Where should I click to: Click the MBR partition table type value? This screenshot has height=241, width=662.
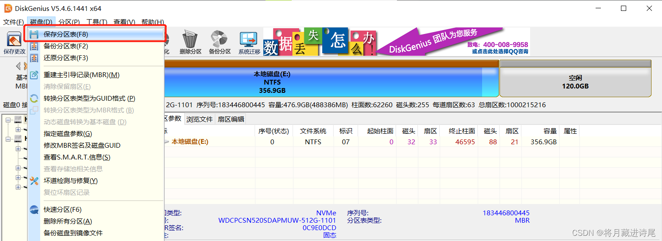point(522,221)
